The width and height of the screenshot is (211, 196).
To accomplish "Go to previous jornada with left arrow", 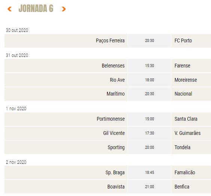I will coord(9,9).
